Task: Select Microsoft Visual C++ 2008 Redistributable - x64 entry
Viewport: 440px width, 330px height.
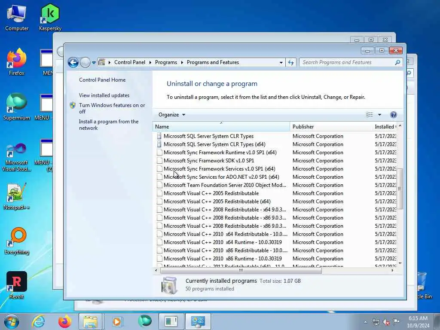Action: pos(275,210)
